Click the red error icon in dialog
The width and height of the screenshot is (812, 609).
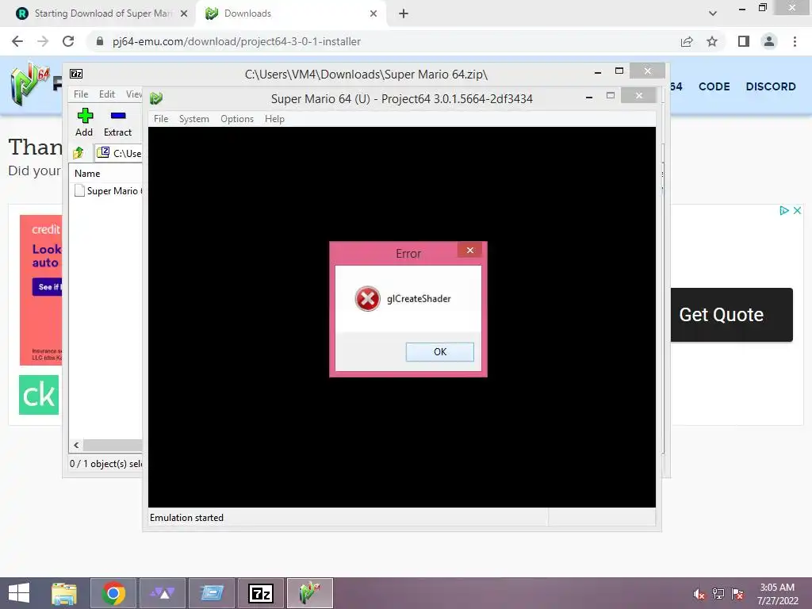(x=368, y=299)
